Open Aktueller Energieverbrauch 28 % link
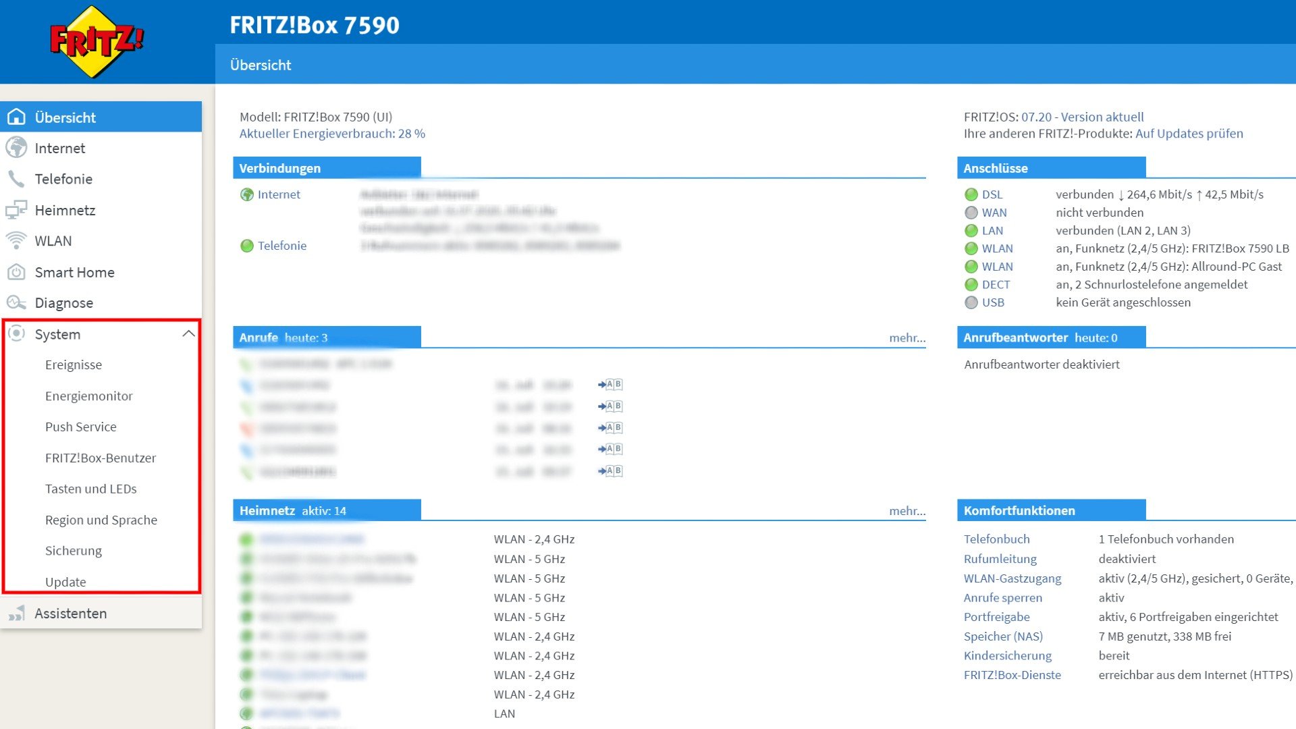 [332, 134]
